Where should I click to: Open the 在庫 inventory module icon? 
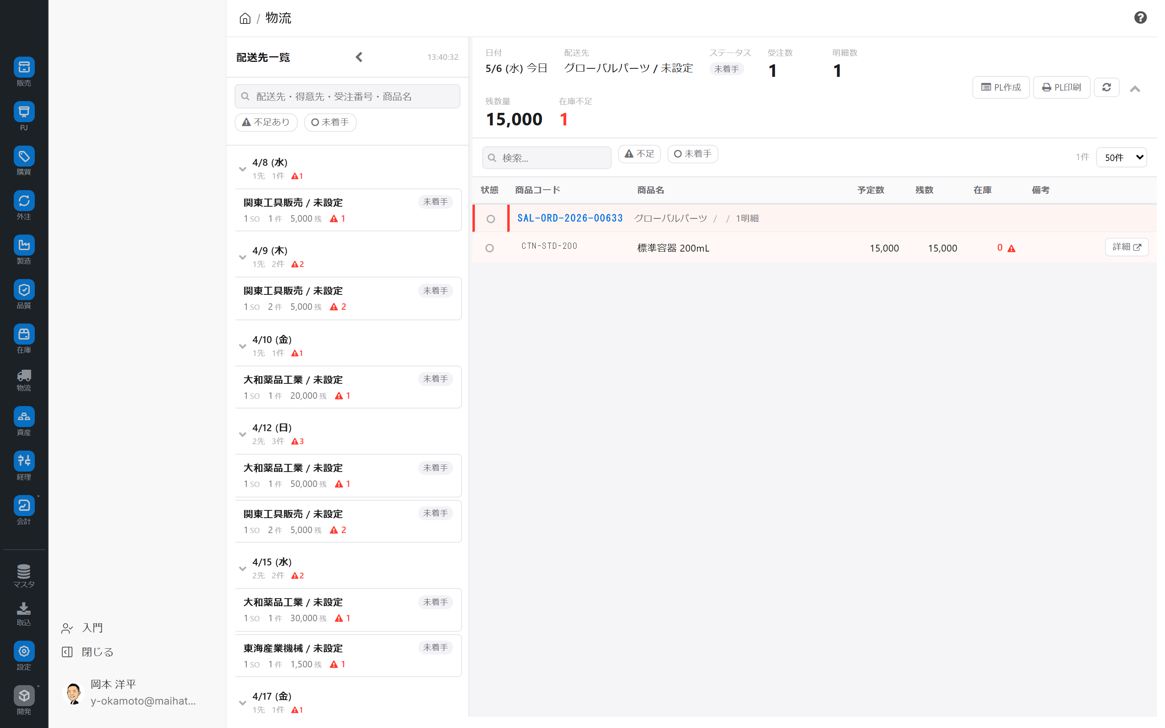point(24,334)
